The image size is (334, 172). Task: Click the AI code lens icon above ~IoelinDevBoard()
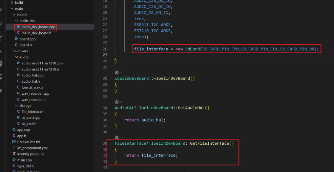[117, 73]
